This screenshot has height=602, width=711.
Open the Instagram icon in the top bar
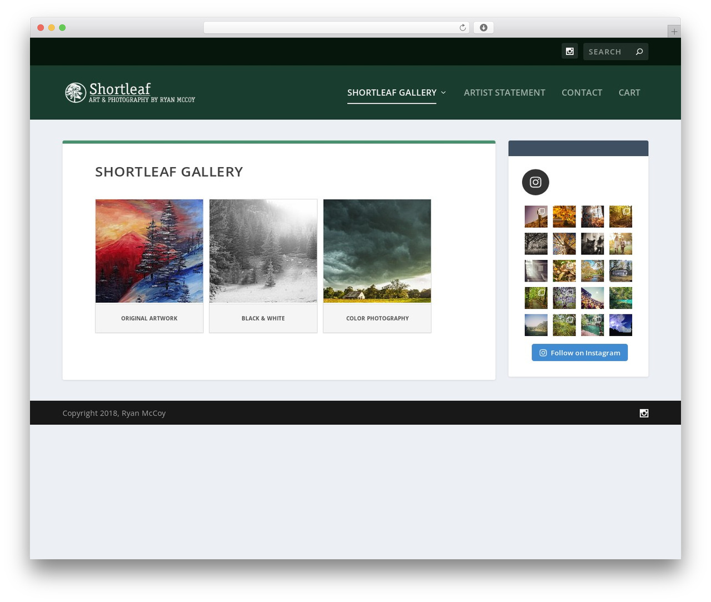pos(569,52)
